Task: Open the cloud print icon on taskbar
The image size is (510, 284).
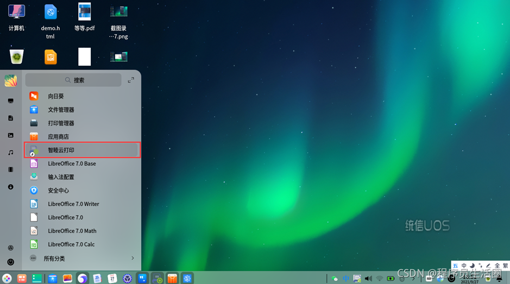Action: (158, 279)
